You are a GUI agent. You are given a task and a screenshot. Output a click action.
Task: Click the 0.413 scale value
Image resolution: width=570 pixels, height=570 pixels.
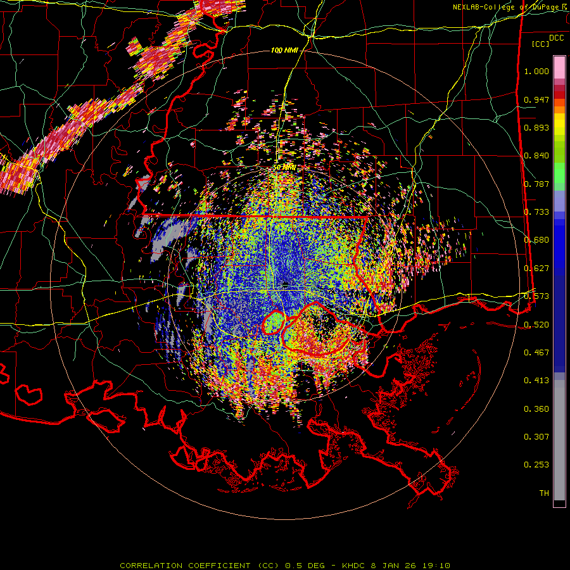pyautogui.click(x=536, y=381)
